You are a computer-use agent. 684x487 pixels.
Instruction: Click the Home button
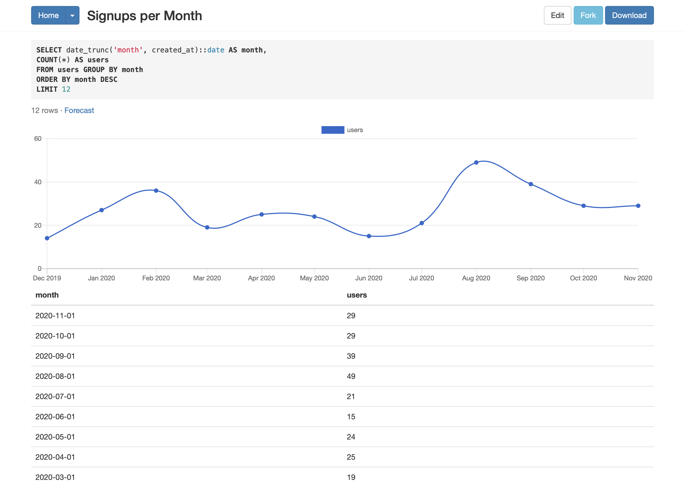click(48, 15)
